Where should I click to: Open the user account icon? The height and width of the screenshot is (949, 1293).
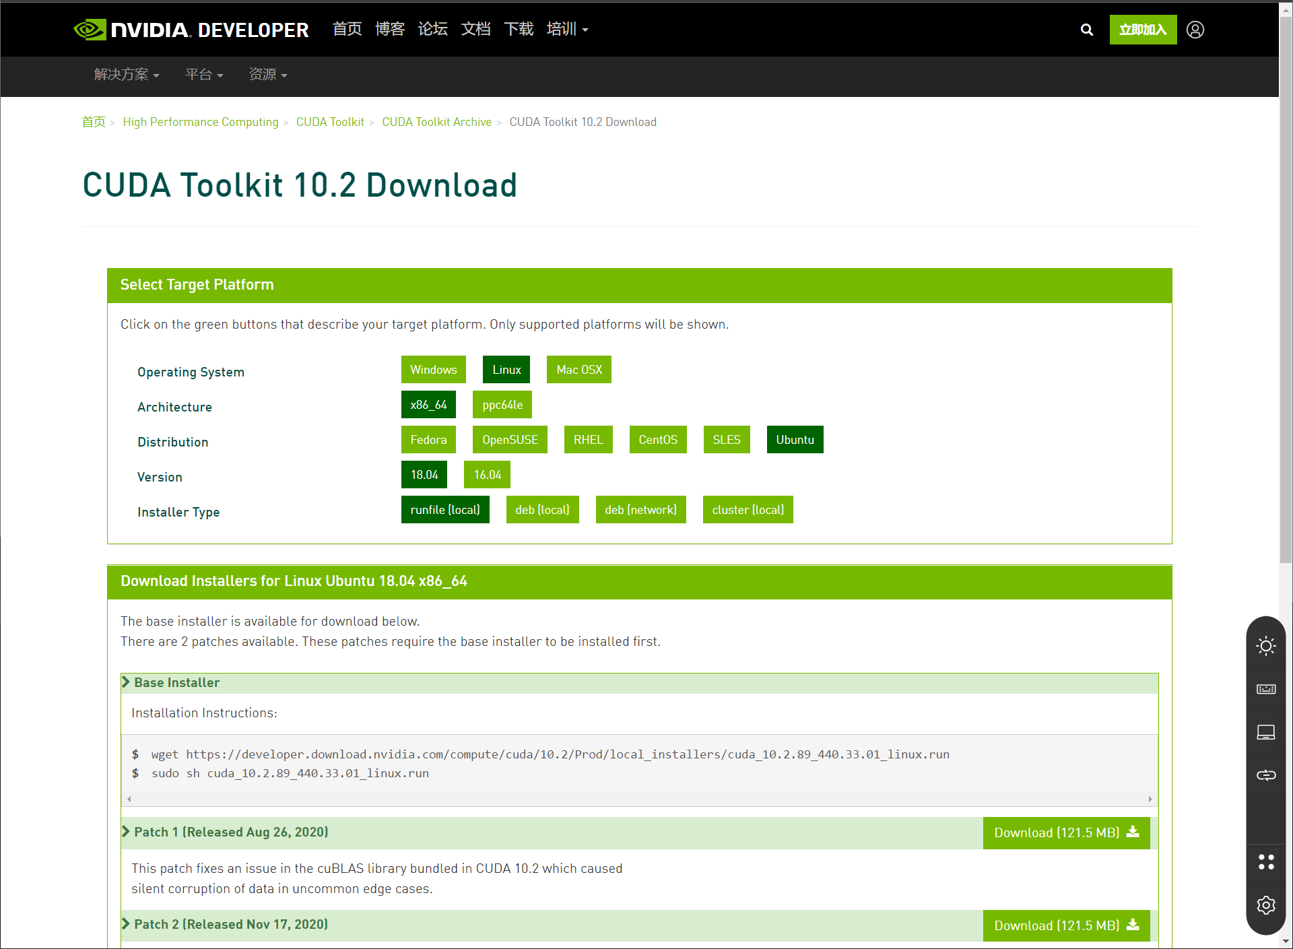(1195, 30)
